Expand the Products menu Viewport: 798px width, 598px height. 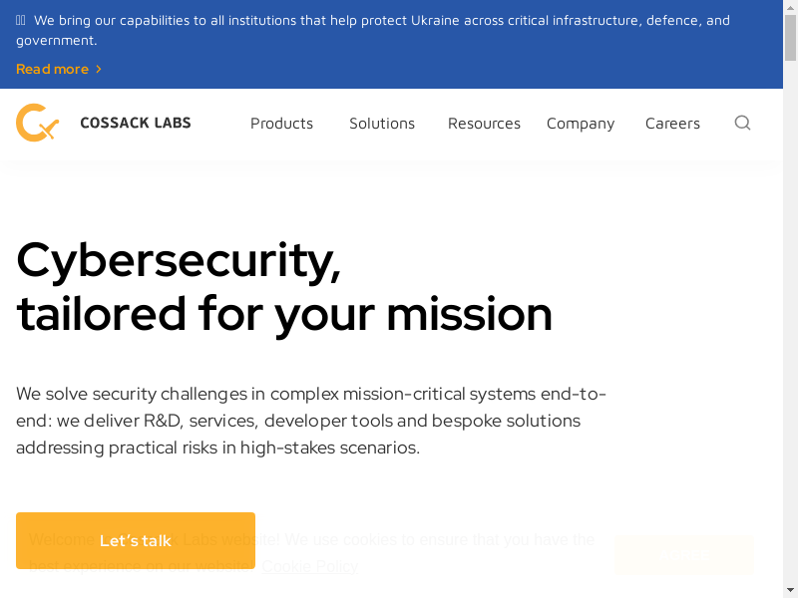point(281,124)
